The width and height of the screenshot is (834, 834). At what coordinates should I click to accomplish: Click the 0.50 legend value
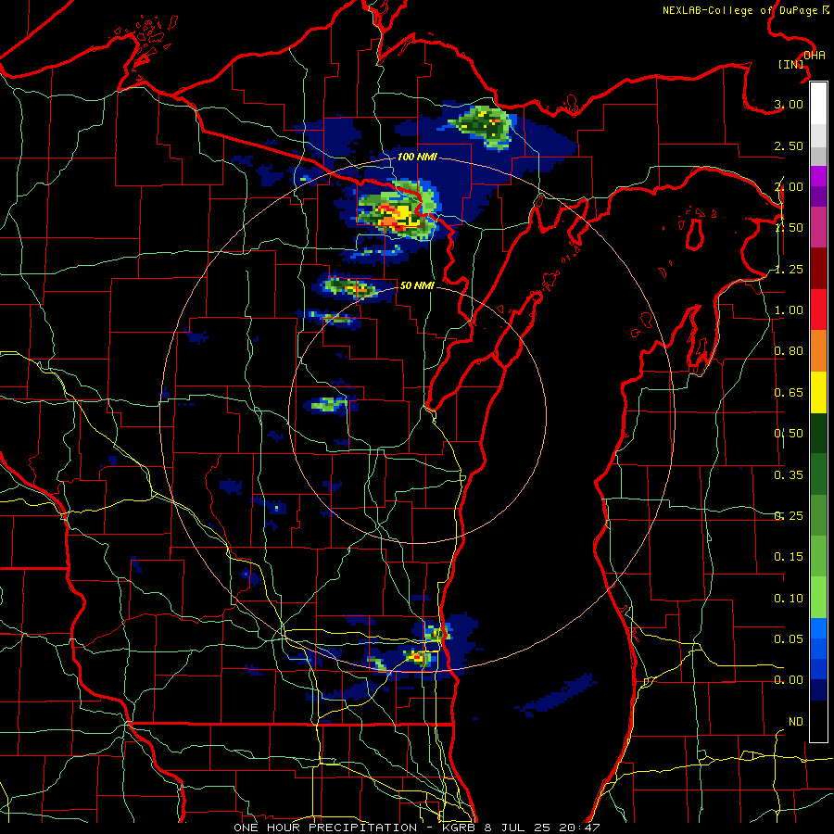point(789,434)
